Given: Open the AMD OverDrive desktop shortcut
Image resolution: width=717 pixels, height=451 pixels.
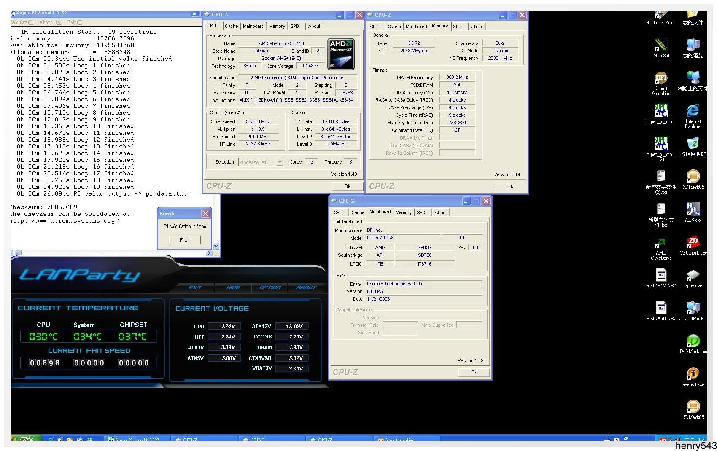Looking at the screenshot, I should (661, 243).
